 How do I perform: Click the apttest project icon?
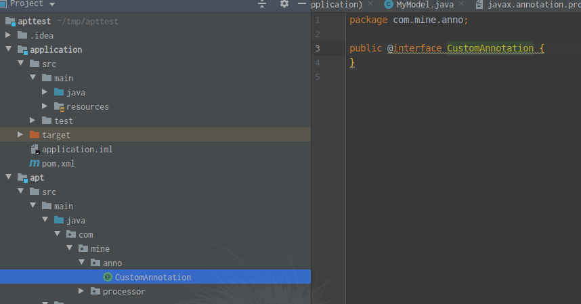pos(10,22)
